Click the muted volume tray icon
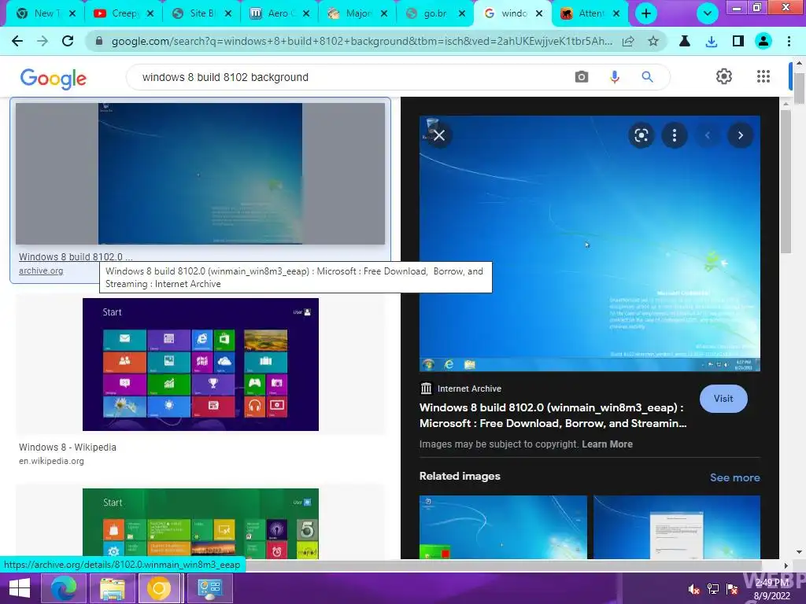The width and height of the screenshot is (806, 604). click(x=694, y=589)
